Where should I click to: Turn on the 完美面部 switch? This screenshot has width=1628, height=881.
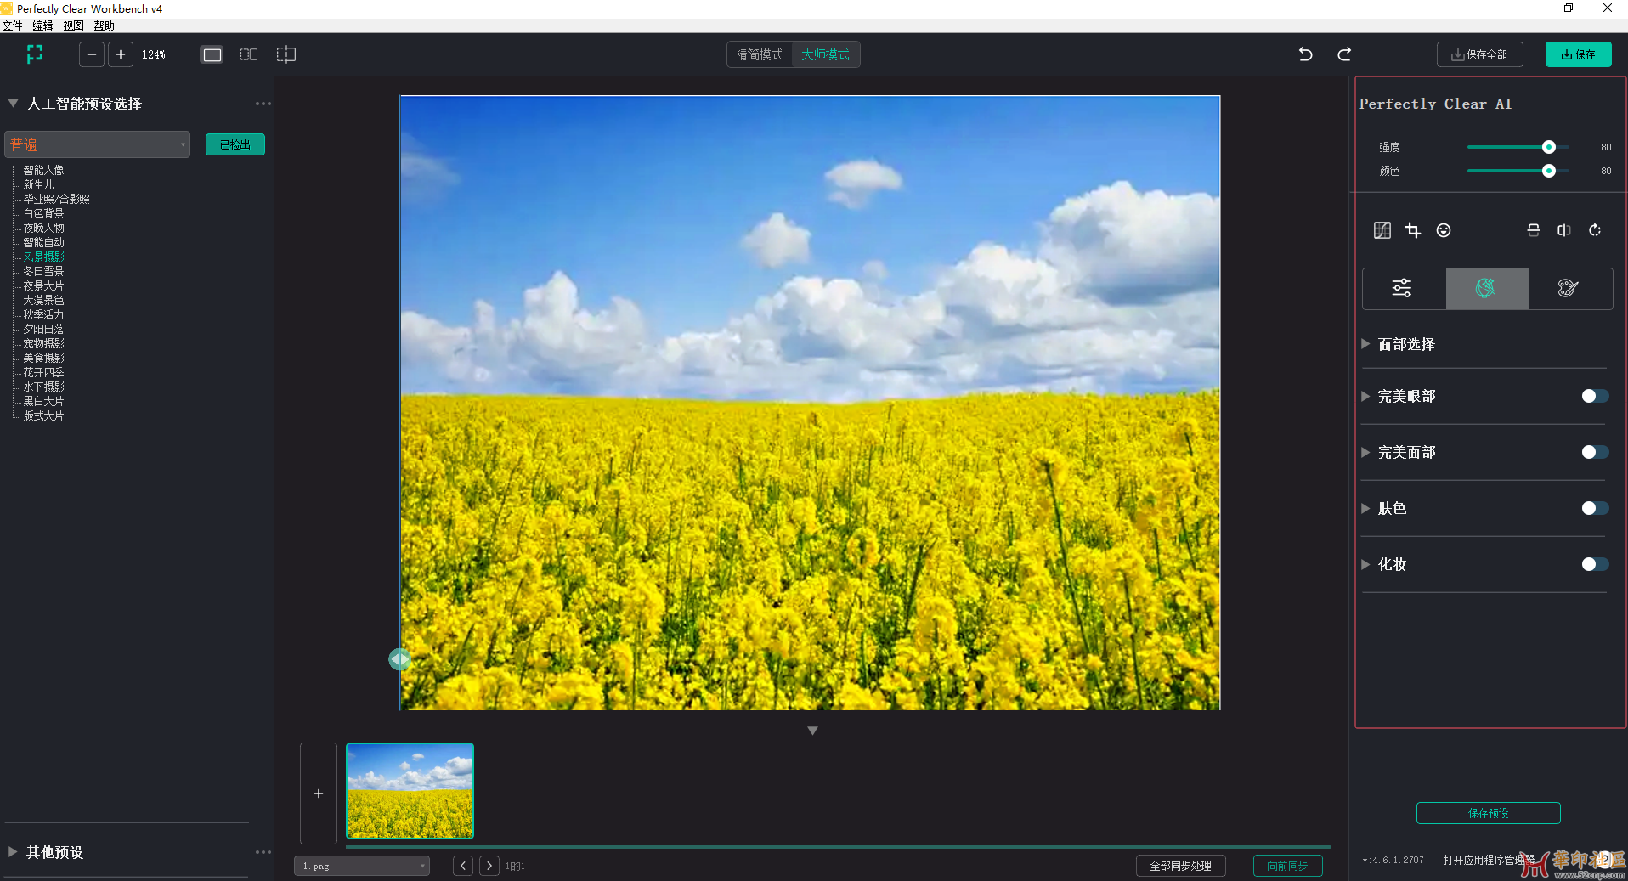(x=1594, y=452)
